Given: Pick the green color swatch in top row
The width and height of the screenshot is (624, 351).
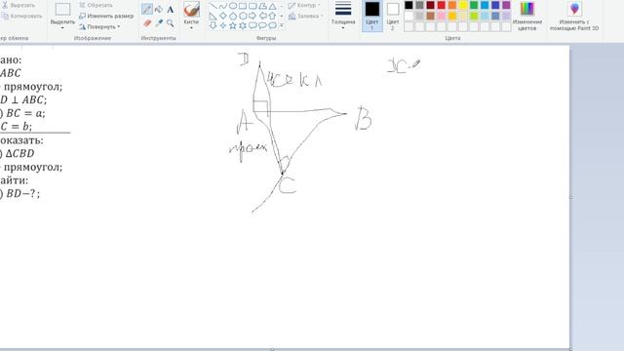Looking at the screenshot, I should (x=474, y=5).
